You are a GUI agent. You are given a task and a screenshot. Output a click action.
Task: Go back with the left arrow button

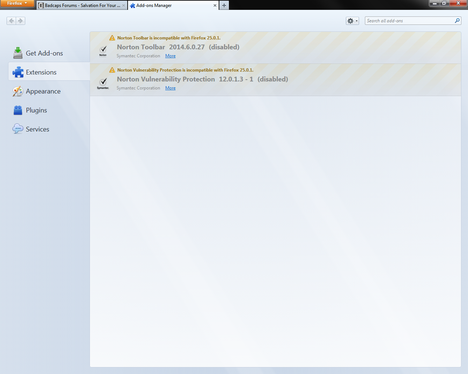11,21
